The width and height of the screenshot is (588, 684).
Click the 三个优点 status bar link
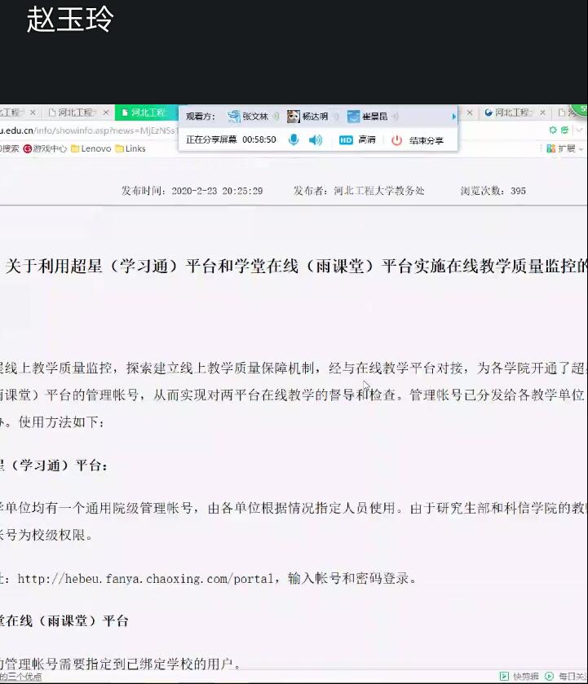coord(21,677)
